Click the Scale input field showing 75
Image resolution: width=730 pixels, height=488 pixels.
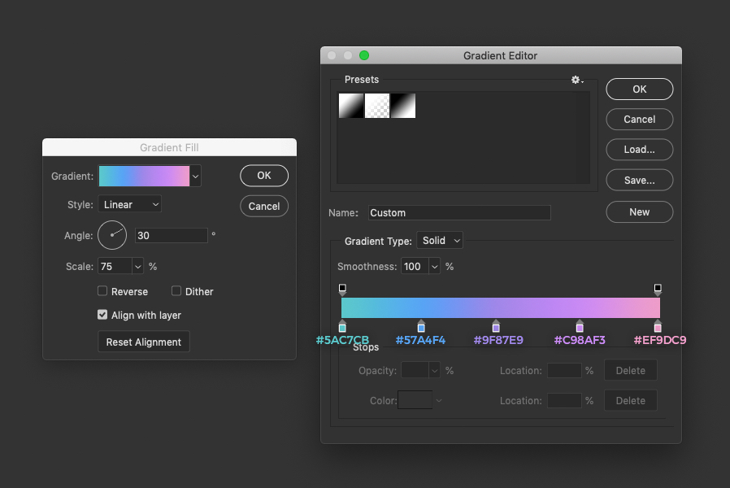[115, 266]
